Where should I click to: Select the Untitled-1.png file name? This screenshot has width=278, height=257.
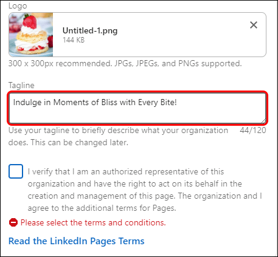coord(90,31)
